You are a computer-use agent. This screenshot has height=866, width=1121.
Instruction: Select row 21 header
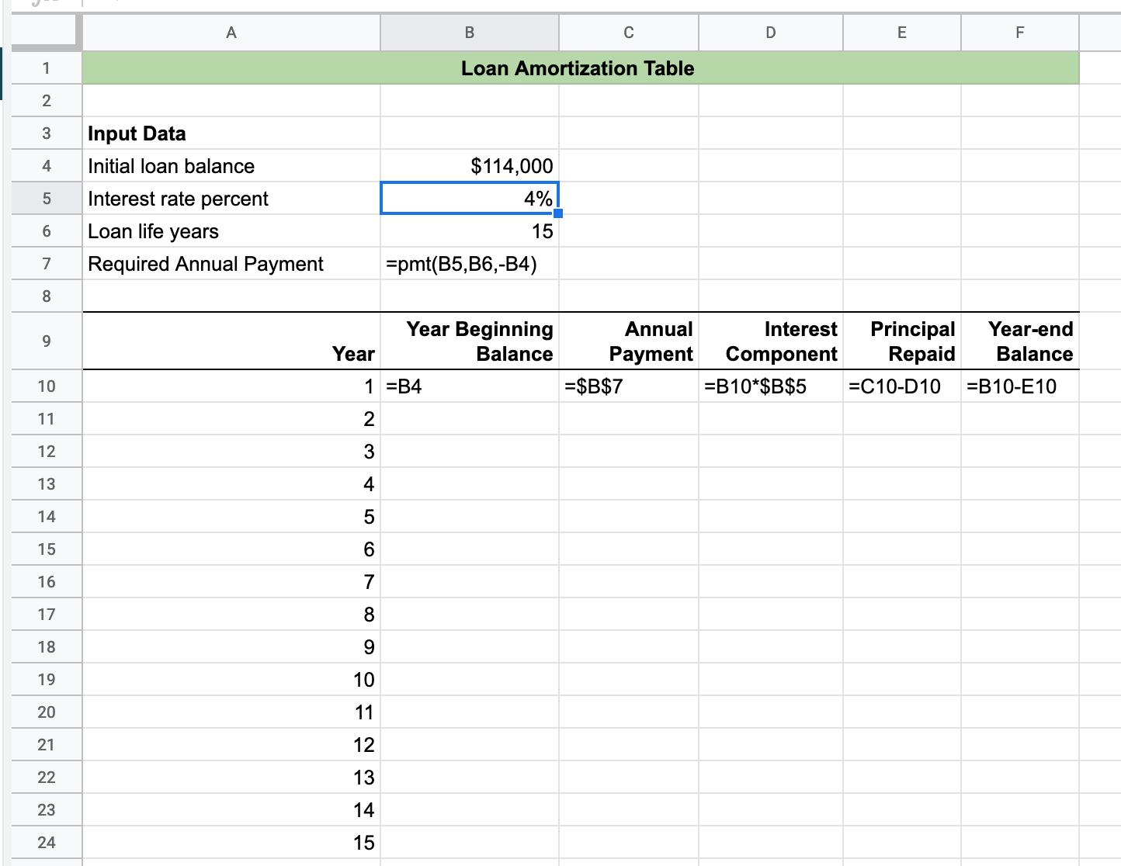click(47, 745)
